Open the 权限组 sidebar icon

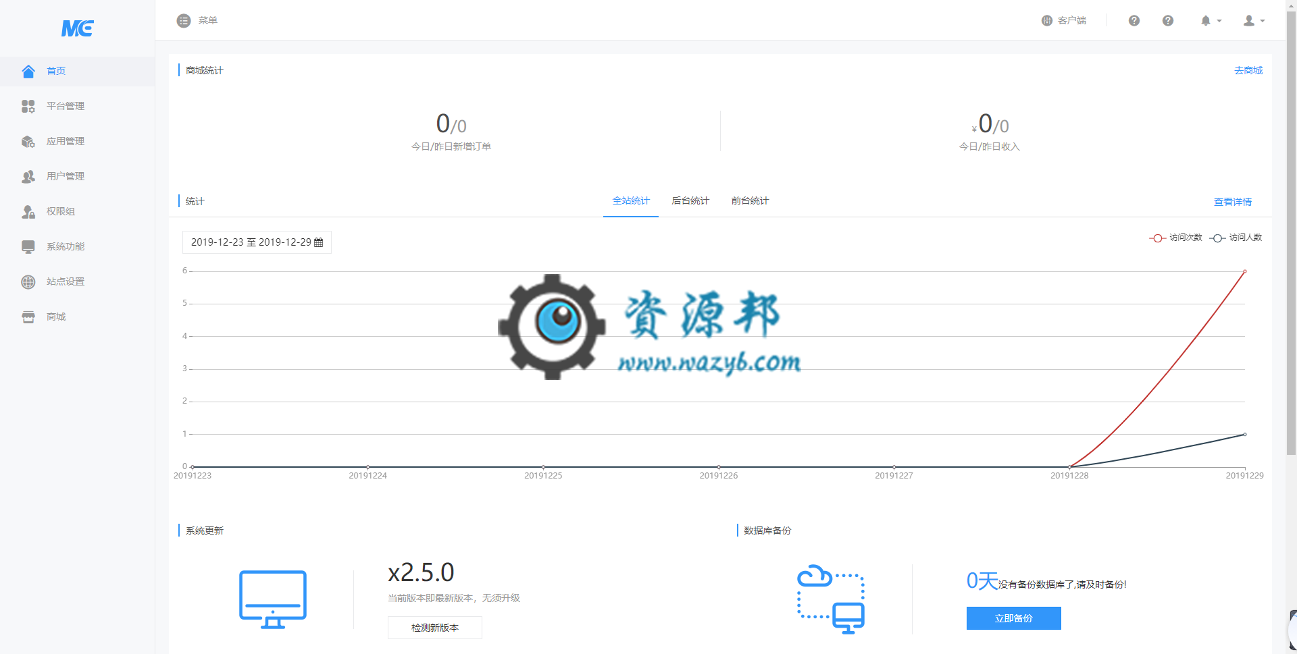(28, 212)
